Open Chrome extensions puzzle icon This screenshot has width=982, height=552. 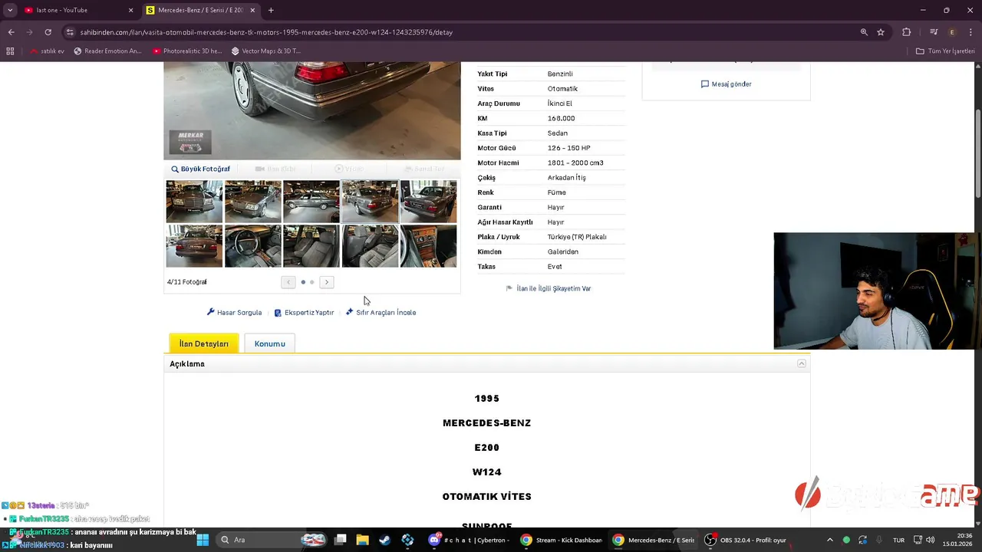(x=907, y=32)
